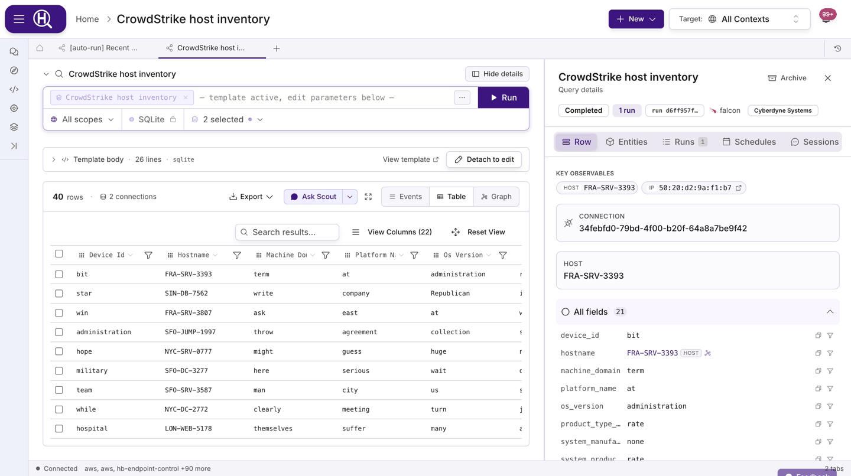Check the row for FRA-SRV-3393
The width and height of the screenshot is (851, 476).
(x=59, y=274)
